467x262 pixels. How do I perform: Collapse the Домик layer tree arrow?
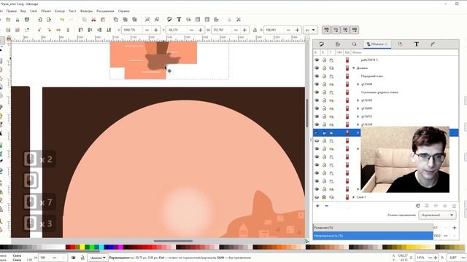pyautogui.click(x=353, y=68)
